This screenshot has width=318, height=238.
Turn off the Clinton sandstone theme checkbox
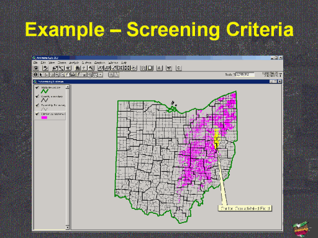click(x=37, y=114)
